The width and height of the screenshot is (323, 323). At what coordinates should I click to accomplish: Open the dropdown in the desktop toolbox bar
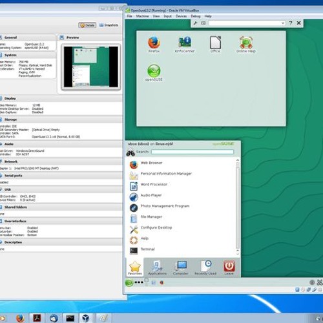click(x=283, y=23)
